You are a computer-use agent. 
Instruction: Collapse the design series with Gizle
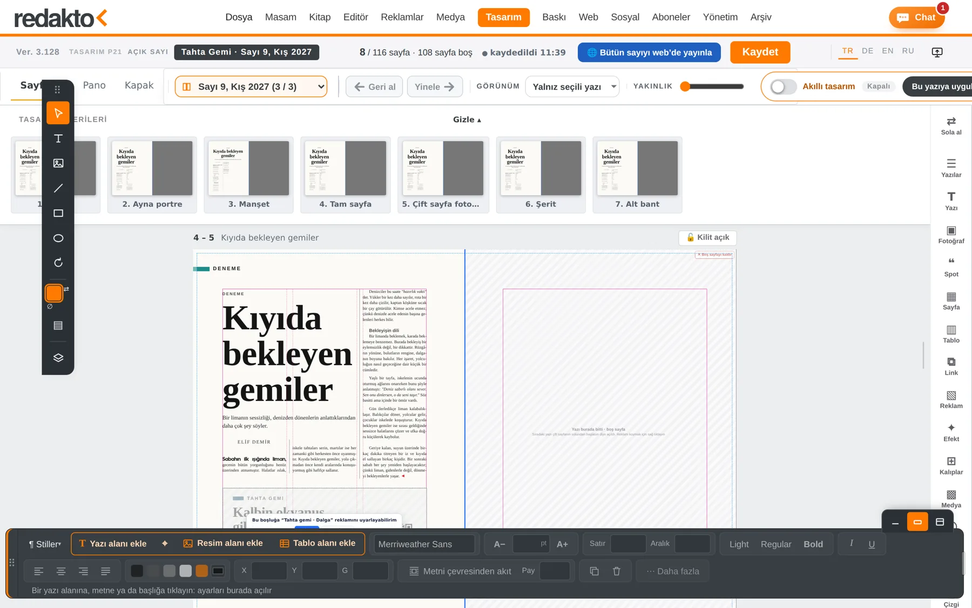point(467,119)
